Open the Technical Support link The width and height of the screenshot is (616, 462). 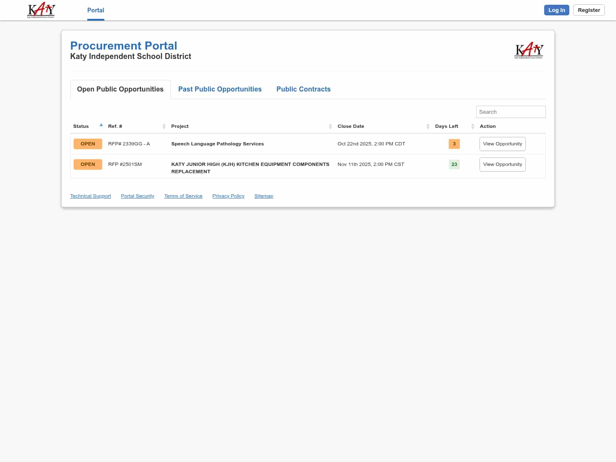pyautogui.click(x=90, y=196)
